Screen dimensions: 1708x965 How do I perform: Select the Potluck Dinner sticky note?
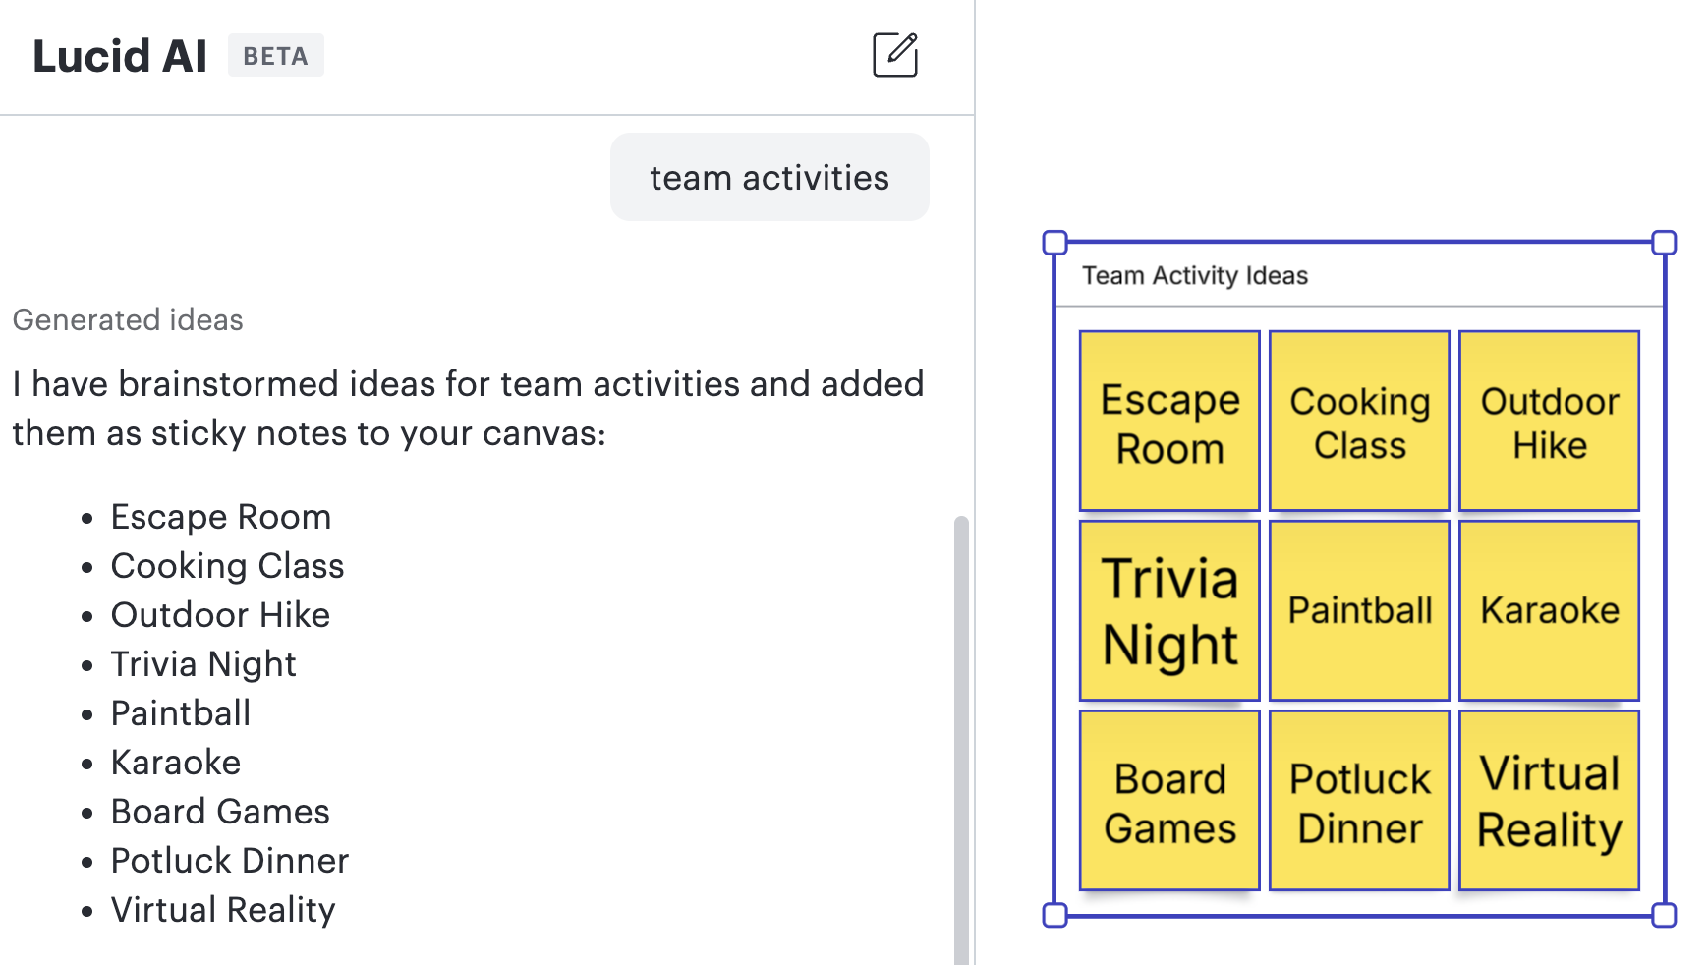tap(1359, 801)
